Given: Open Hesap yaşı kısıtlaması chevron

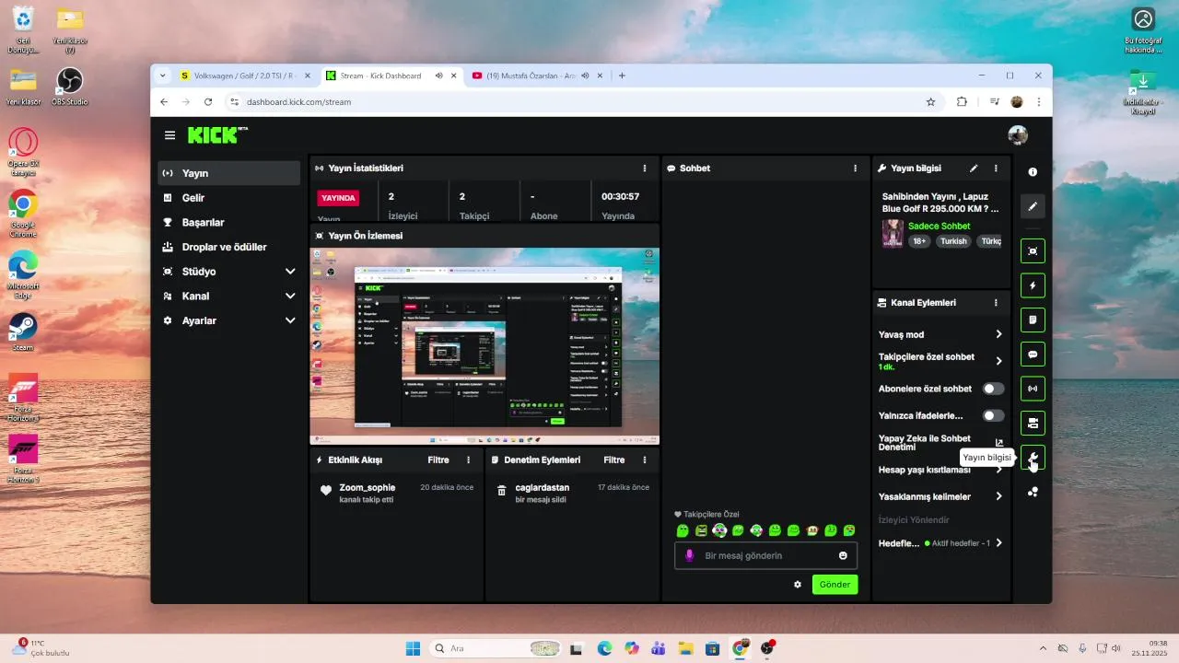Looking at the screenshot, I should [998, 470].
